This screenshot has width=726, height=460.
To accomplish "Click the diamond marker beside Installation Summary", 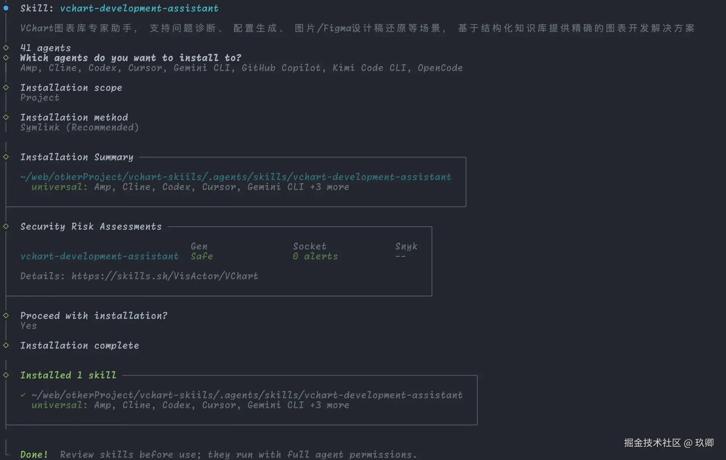I will [x=6, y=157].
